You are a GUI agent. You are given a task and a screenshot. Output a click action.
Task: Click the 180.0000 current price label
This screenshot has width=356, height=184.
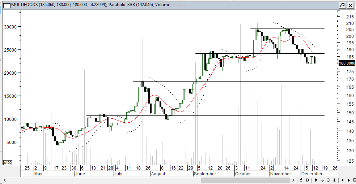coord(347,63)
